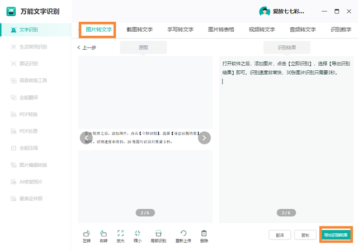Switch to the 图片转表格 tab
The height and width of the screenshot is (250, 358).
point(221,30)
